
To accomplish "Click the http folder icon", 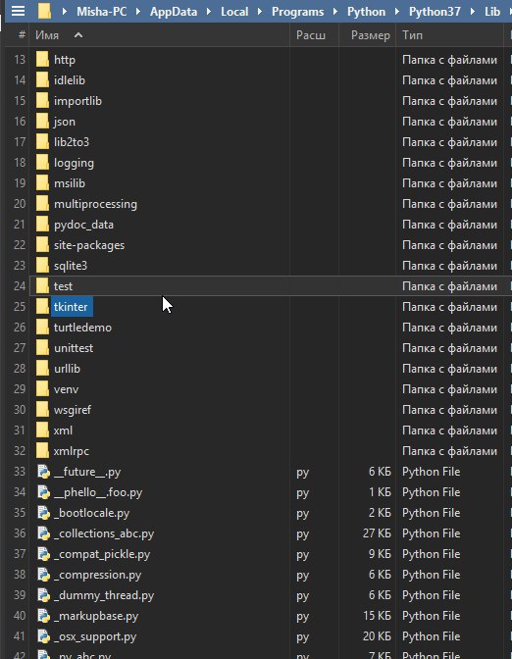I will [42, 60].
